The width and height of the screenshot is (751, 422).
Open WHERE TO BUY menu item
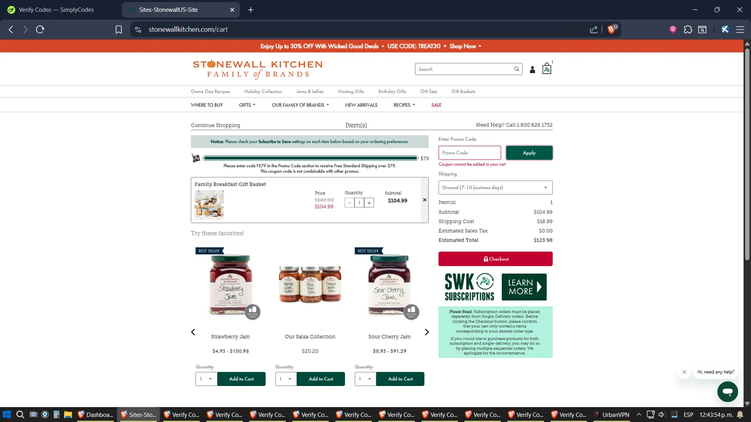tap(207, 105)
